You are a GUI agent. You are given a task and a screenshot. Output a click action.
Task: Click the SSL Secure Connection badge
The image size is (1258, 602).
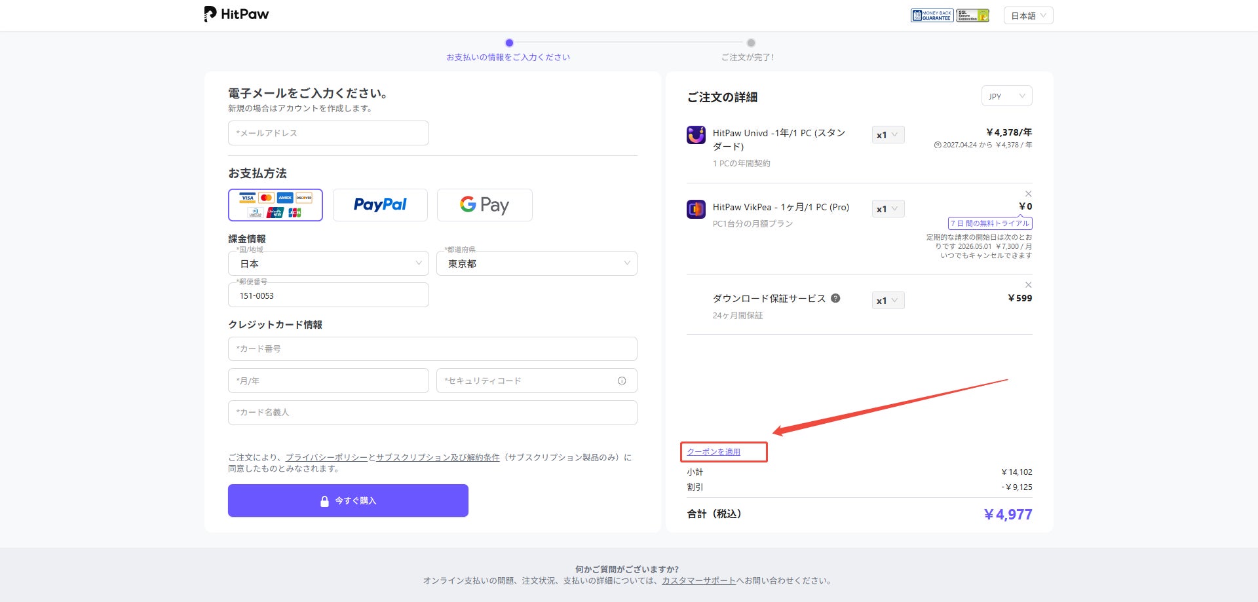point(972,16)
